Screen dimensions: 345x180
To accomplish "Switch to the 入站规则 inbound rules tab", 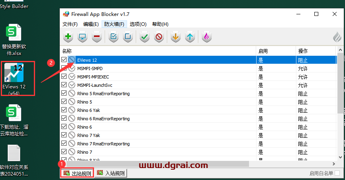I will (111, 173).
